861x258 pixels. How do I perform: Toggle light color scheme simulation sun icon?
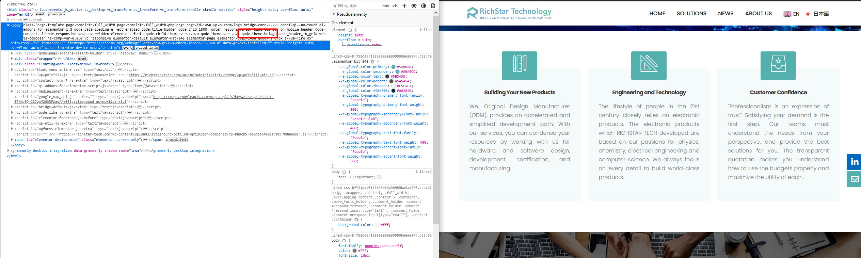(414, 6)
